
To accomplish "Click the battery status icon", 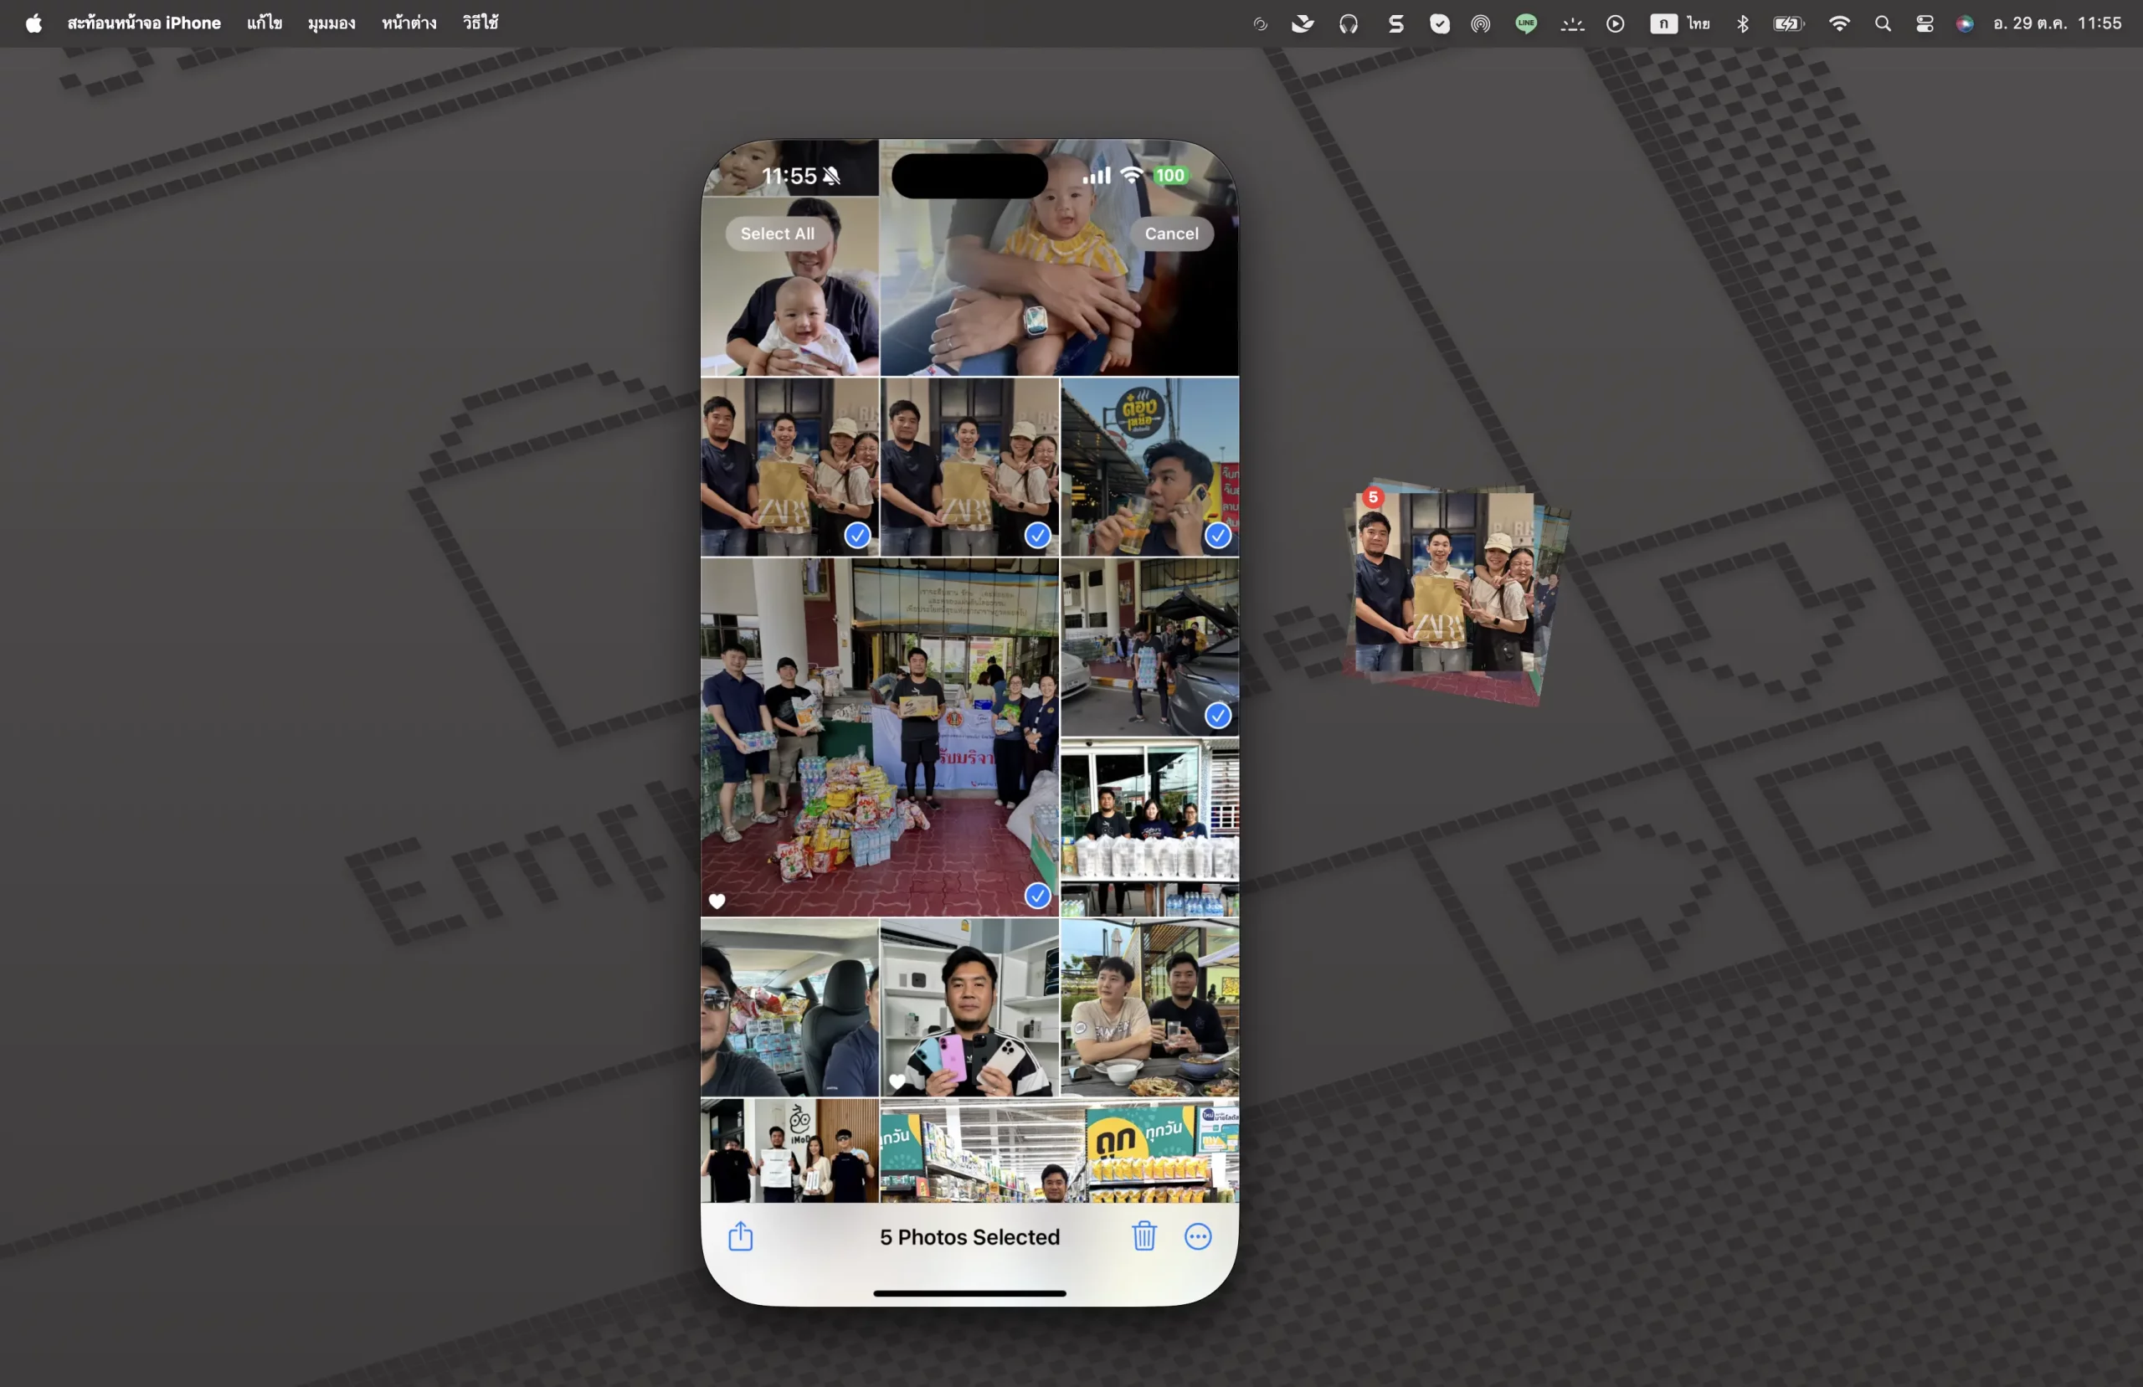I will (1787, 24).
